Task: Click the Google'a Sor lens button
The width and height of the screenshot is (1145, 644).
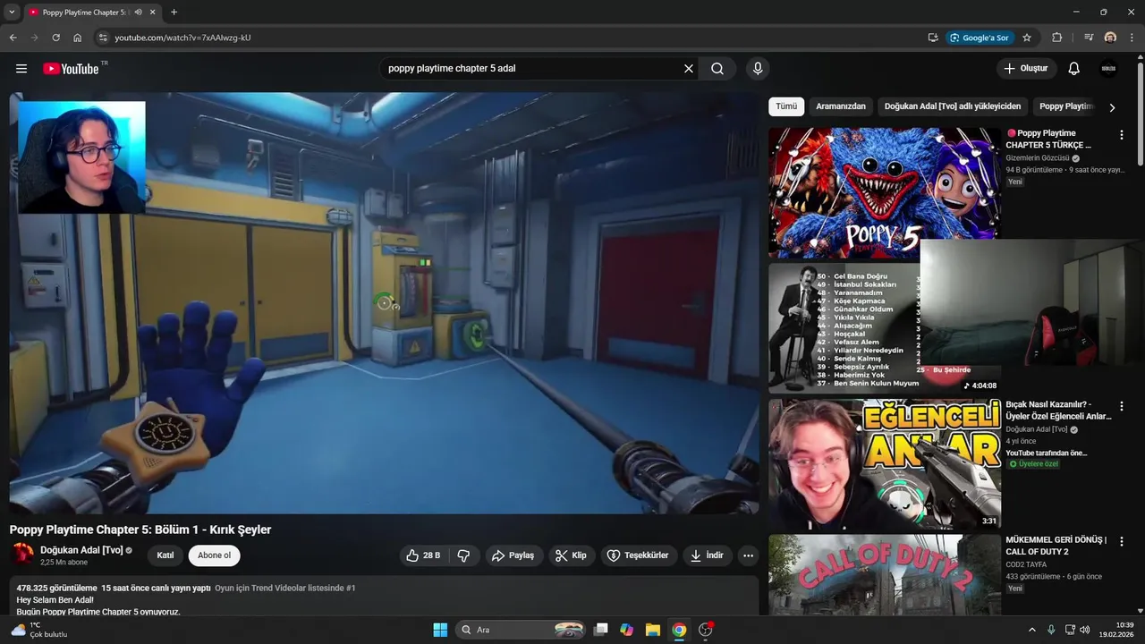Action: [x=980, y=38]
